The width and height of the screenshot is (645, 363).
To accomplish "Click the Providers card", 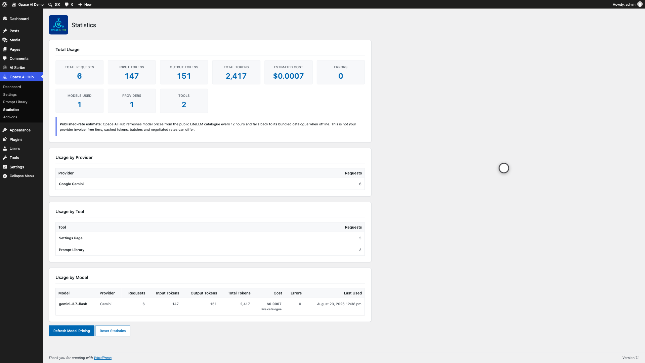I will pyautogui.click(x=132, y=101).
